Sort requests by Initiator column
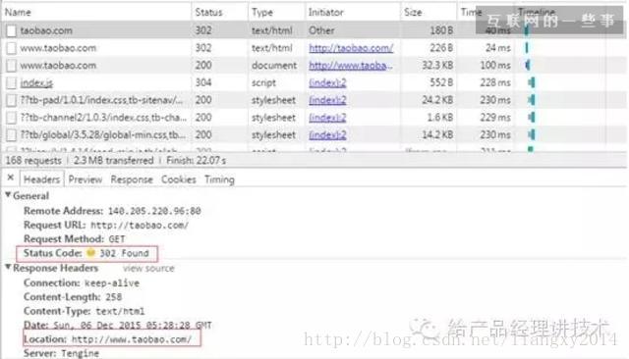 pyautogui.click(x=352, y=12)
